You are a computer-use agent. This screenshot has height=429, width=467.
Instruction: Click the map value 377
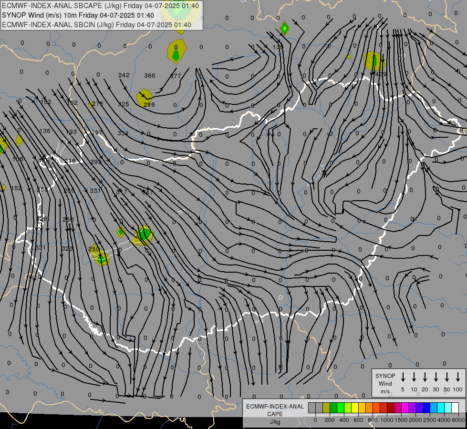pos(176,76)
